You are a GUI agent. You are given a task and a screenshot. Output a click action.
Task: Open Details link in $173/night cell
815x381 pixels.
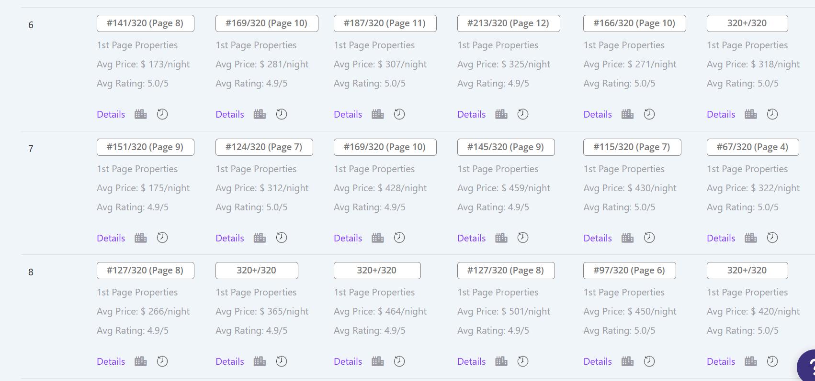(x=111, y=114)
